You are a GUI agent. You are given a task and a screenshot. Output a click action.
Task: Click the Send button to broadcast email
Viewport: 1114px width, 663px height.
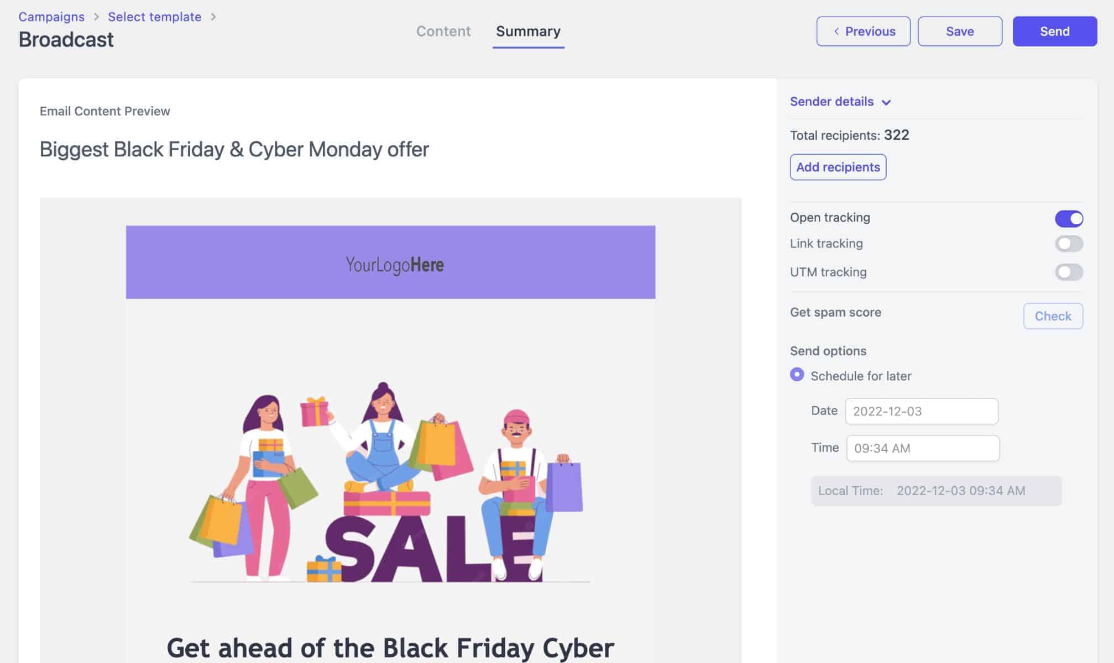tap(1054, 31)
